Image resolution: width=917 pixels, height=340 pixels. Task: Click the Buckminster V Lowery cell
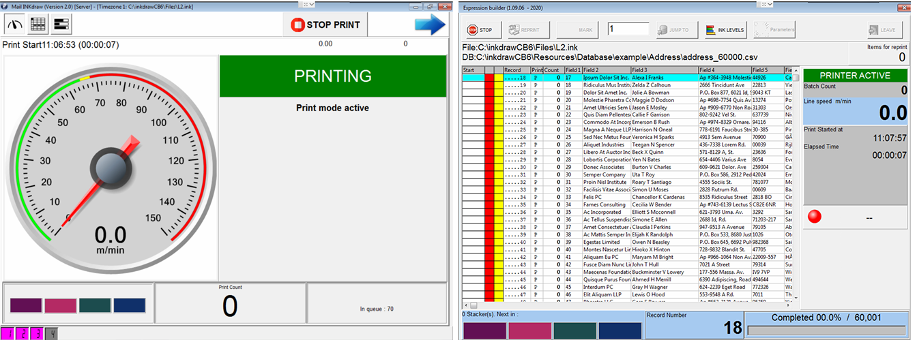pyautogui.click(x=664, y=272)
